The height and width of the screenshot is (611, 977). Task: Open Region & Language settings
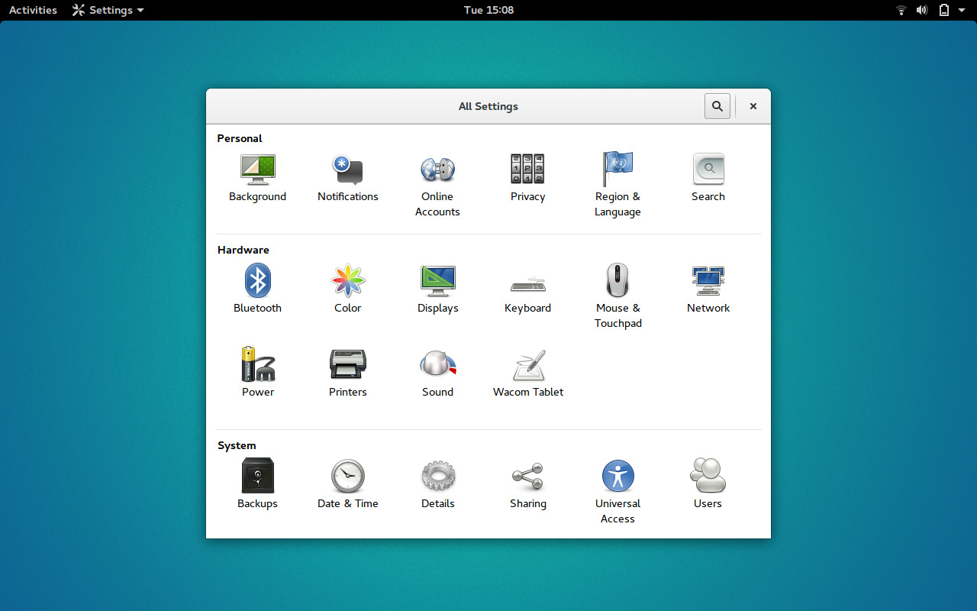tap(617, 185)
